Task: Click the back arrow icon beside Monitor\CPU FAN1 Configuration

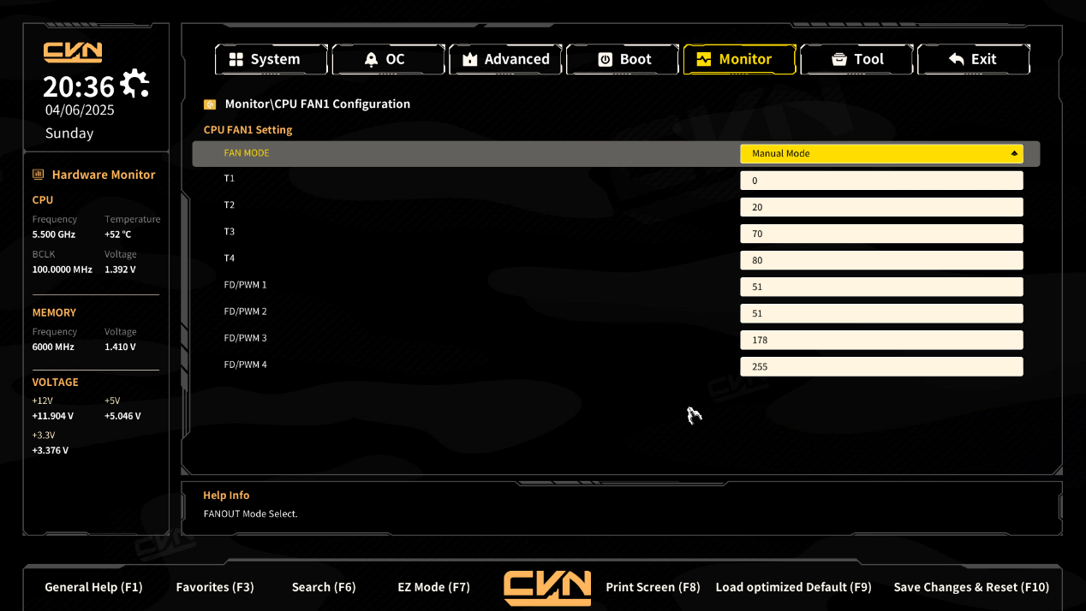Action: click(x=210, y=104)
